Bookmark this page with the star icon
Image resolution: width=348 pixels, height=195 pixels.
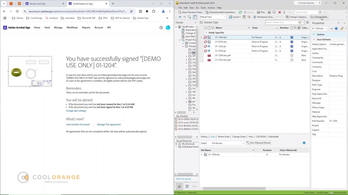coord(132,11)
